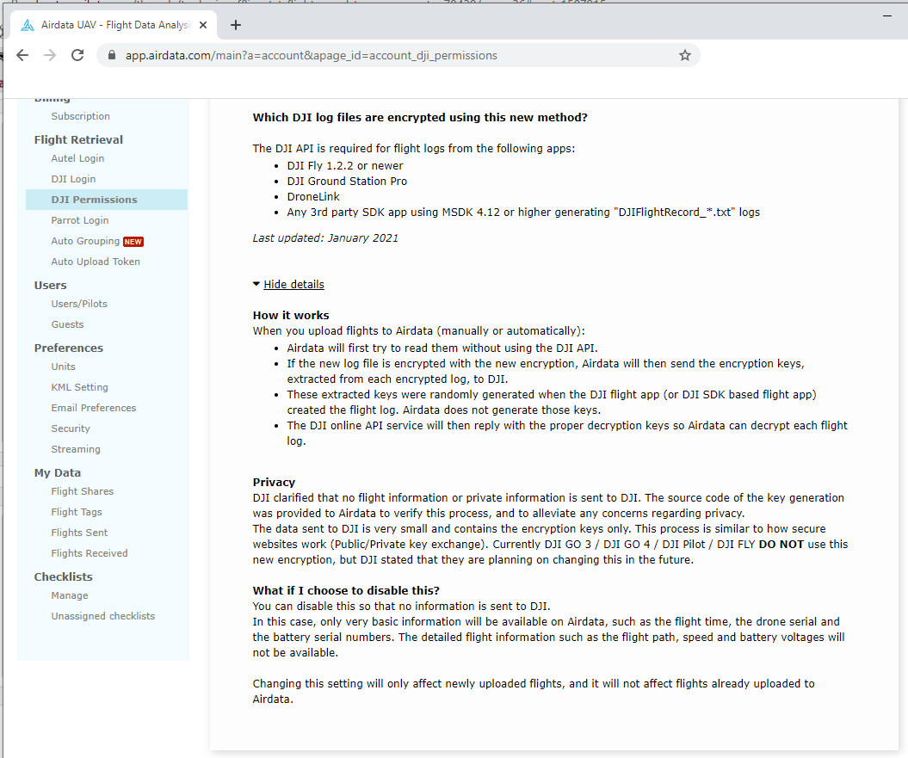Click the browser back arrow
This screenshot has height=758, width=908.
coord(22,55)
